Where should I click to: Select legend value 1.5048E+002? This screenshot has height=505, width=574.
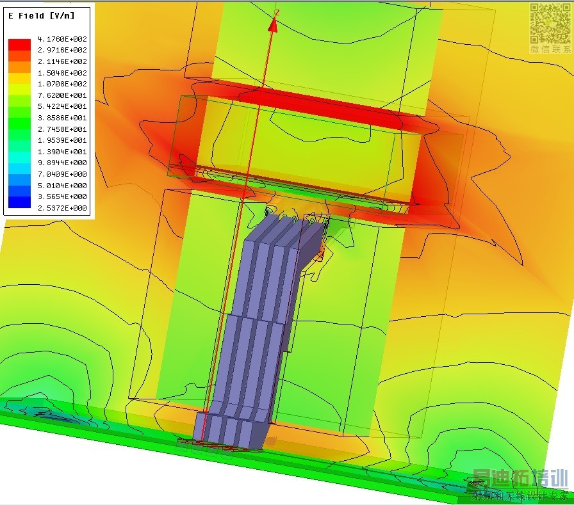62,73
